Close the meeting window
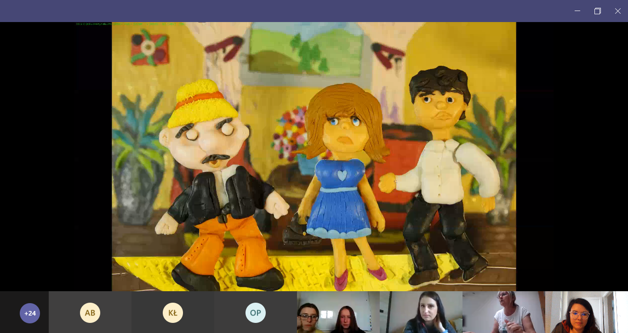 point(618,11)
